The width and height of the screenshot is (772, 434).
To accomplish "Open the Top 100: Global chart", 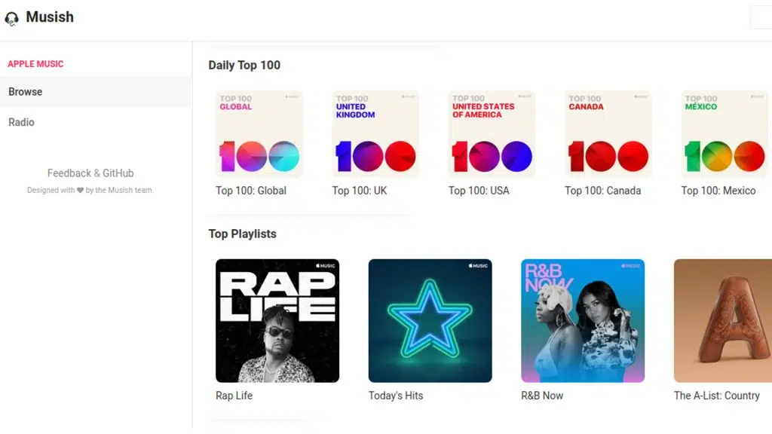I will click(x=259, y=133).
